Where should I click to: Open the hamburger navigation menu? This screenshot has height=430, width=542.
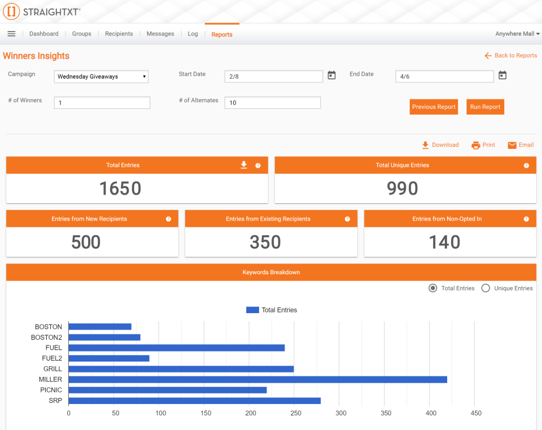[x=11, y=33]
